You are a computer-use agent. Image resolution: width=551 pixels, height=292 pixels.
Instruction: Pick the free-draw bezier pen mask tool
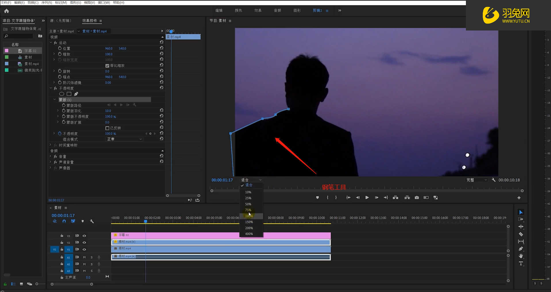tap(76, 94)
